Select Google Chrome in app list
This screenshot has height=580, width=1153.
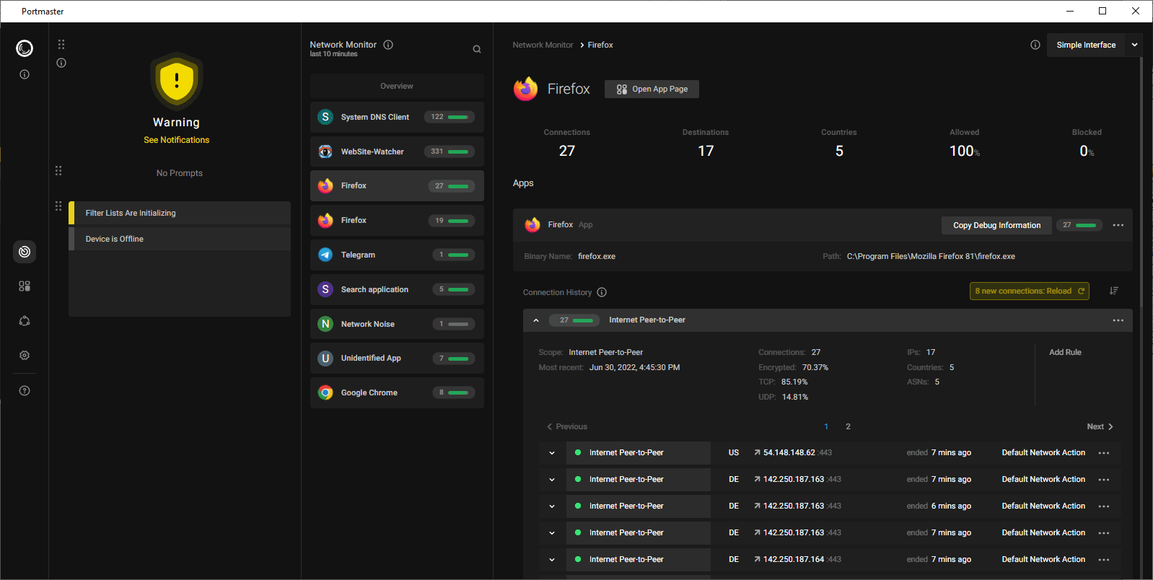(397, 392)
